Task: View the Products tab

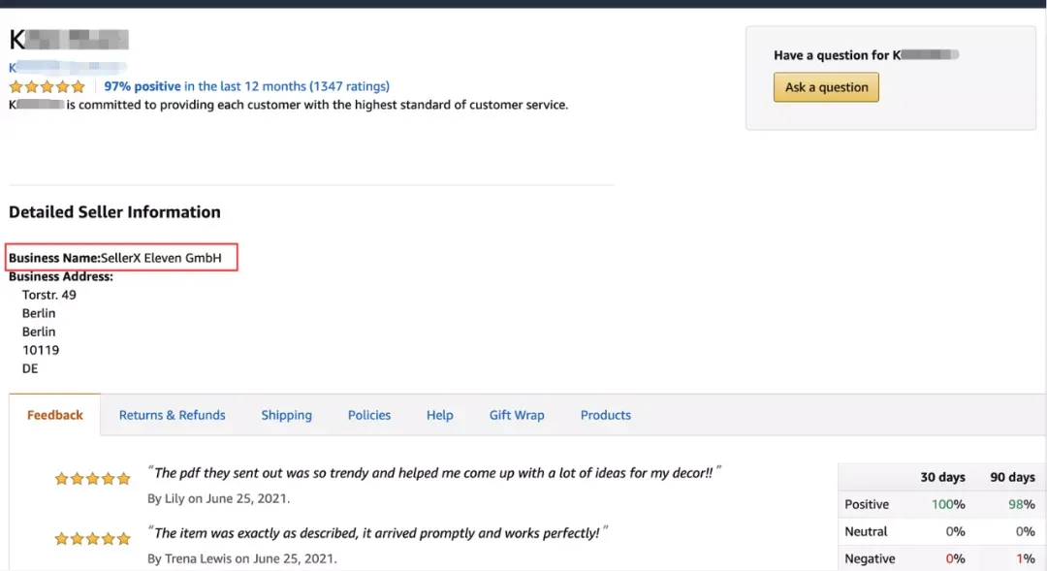Action: coord(606,415)
